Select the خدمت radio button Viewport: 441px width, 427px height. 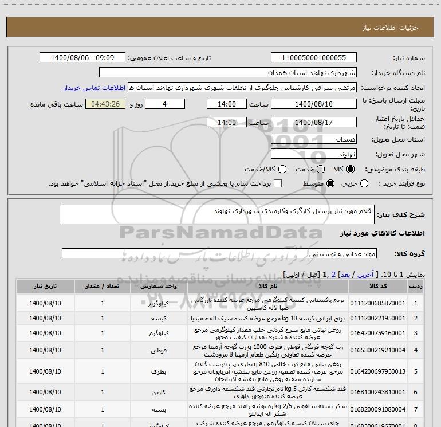click(321, 169)
